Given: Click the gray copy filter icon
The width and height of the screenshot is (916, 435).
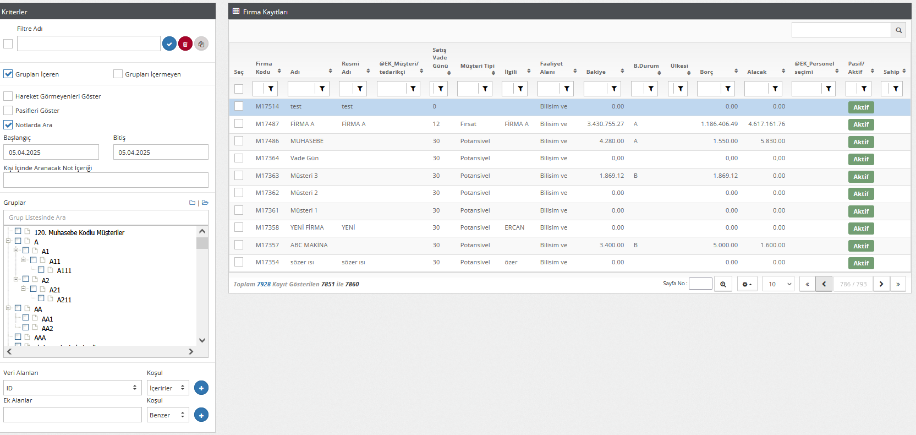Looking at the screenshot, I should click(201, 44).
